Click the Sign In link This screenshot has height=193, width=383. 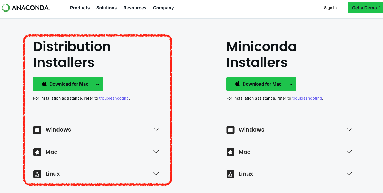[330, 8]
